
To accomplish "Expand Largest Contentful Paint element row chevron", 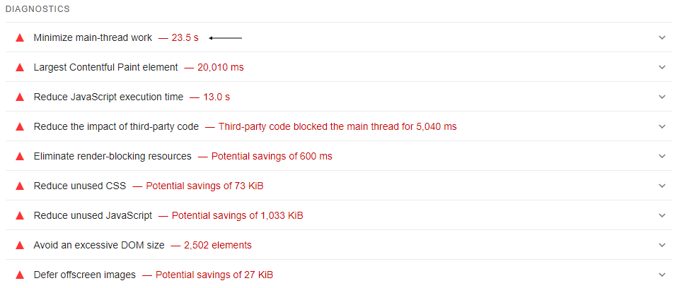I will 662,67.
